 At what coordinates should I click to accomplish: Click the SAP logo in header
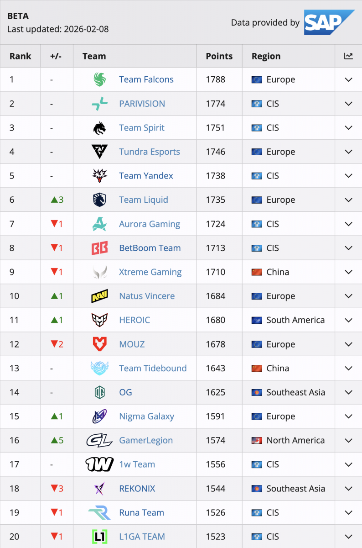click(x=329, y=22)
